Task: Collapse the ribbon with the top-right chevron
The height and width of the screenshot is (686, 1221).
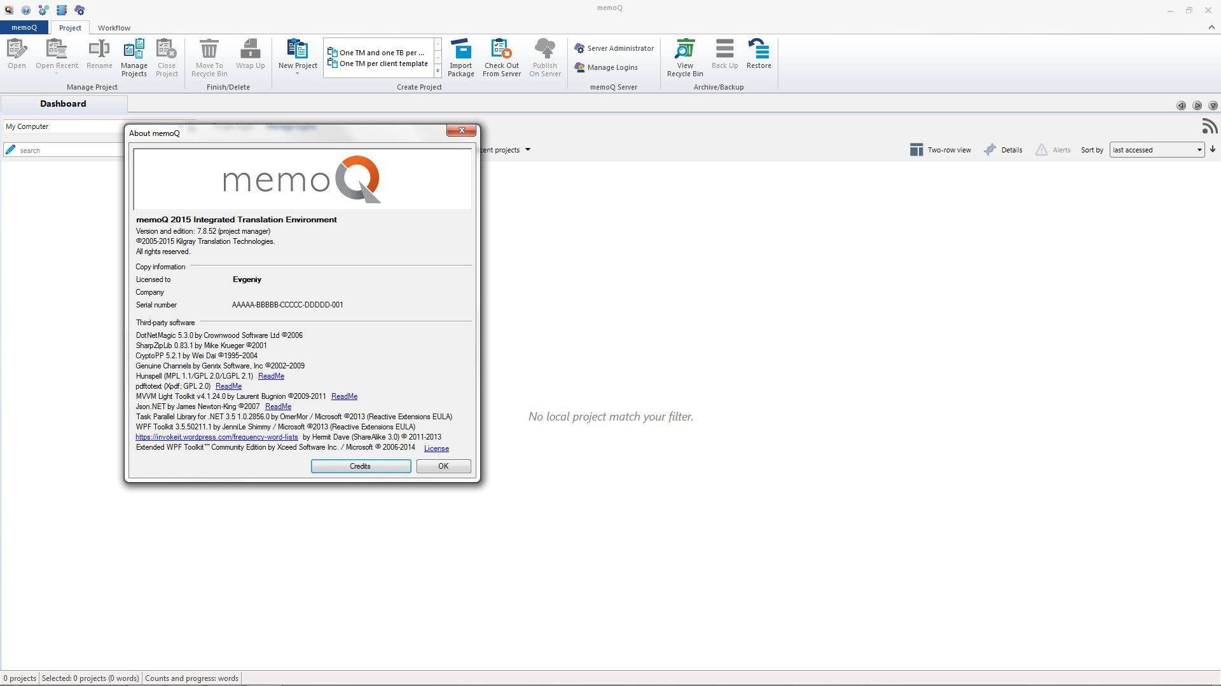Action: tap(1211, 27)
